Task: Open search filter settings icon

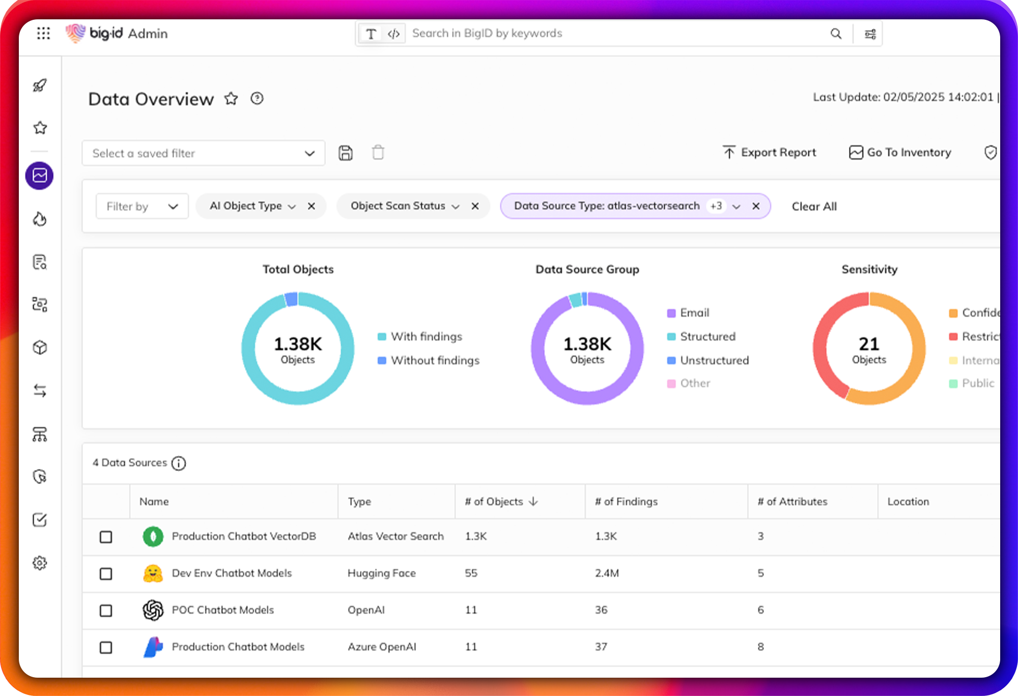Action: click(870, 34)
